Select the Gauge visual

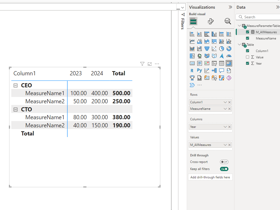[x=229, y=56]
